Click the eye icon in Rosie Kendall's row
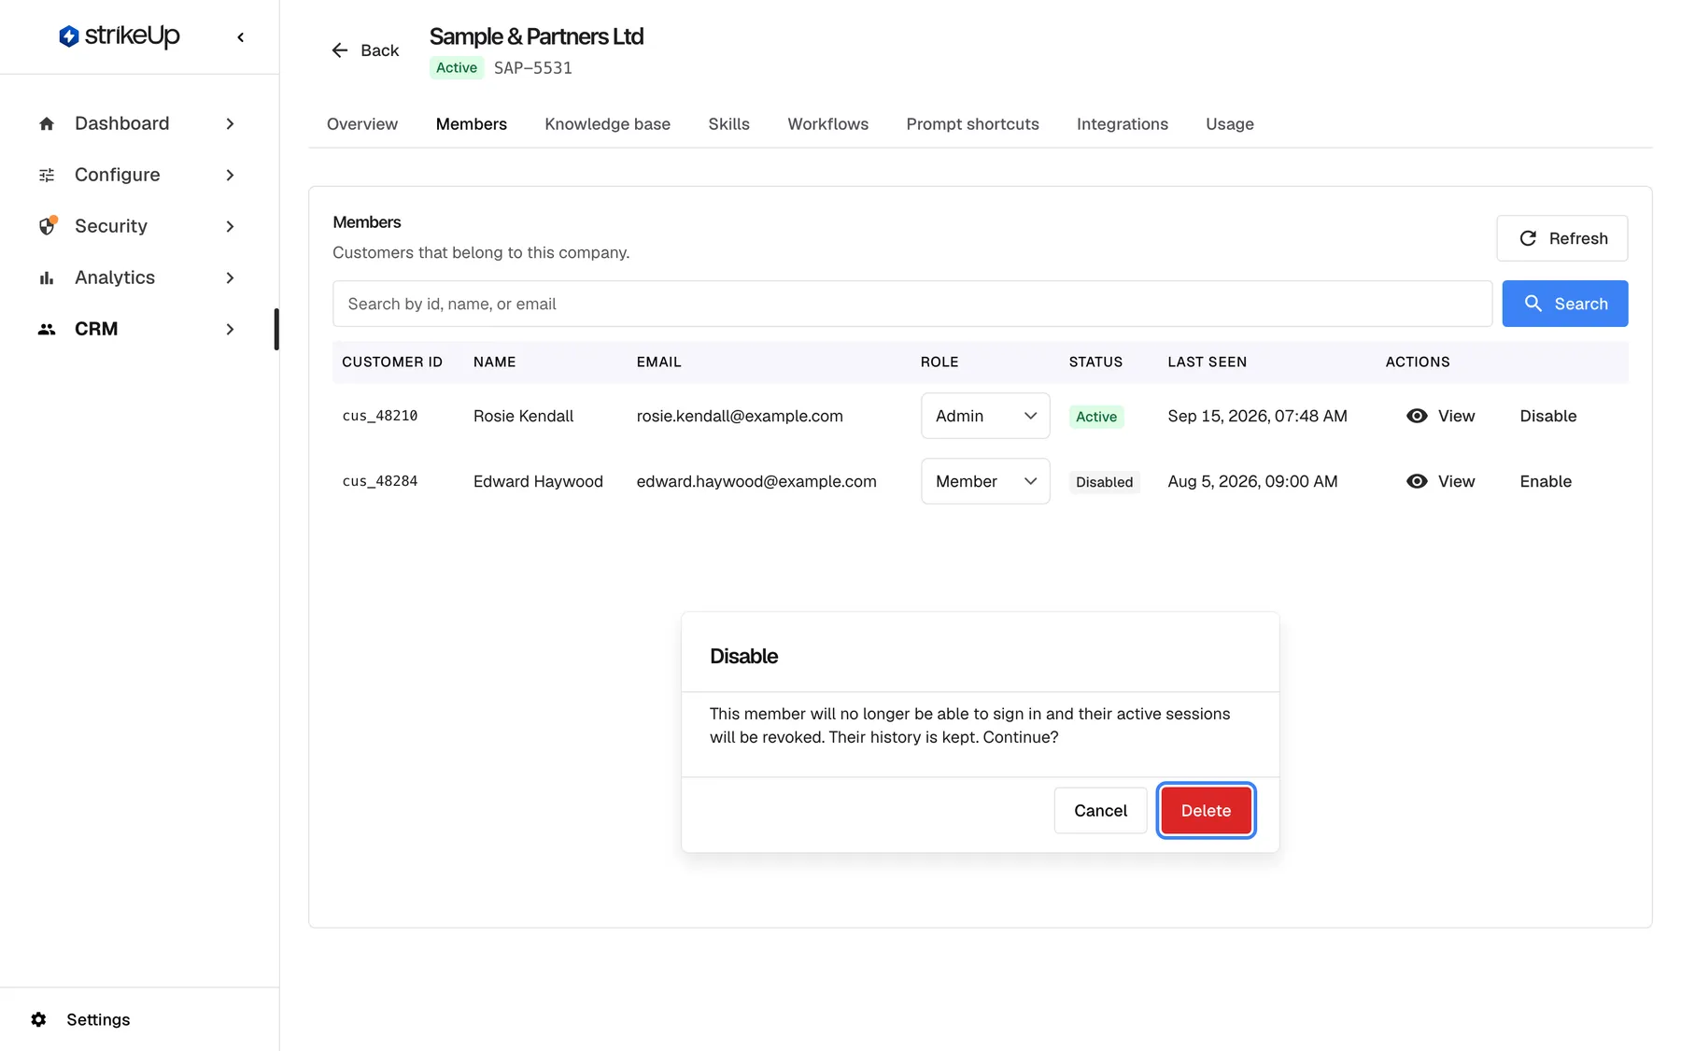 coord(1417,416)
